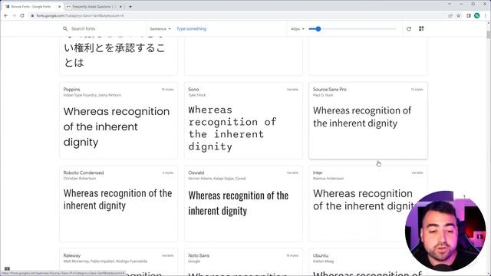
Task: Click the Chrome tab search chevron
Action: (450, 4)
